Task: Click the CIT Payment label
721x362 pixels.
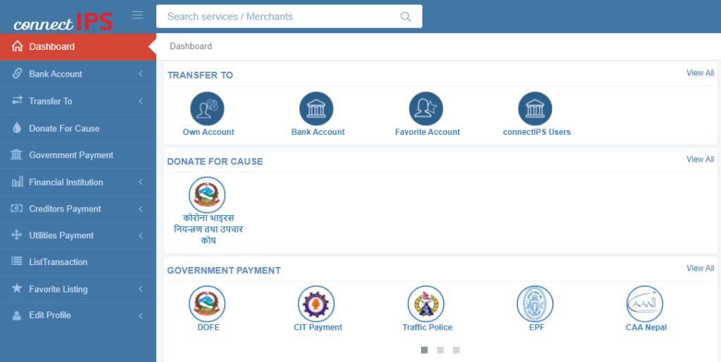Action: click(x=318, y=328)
